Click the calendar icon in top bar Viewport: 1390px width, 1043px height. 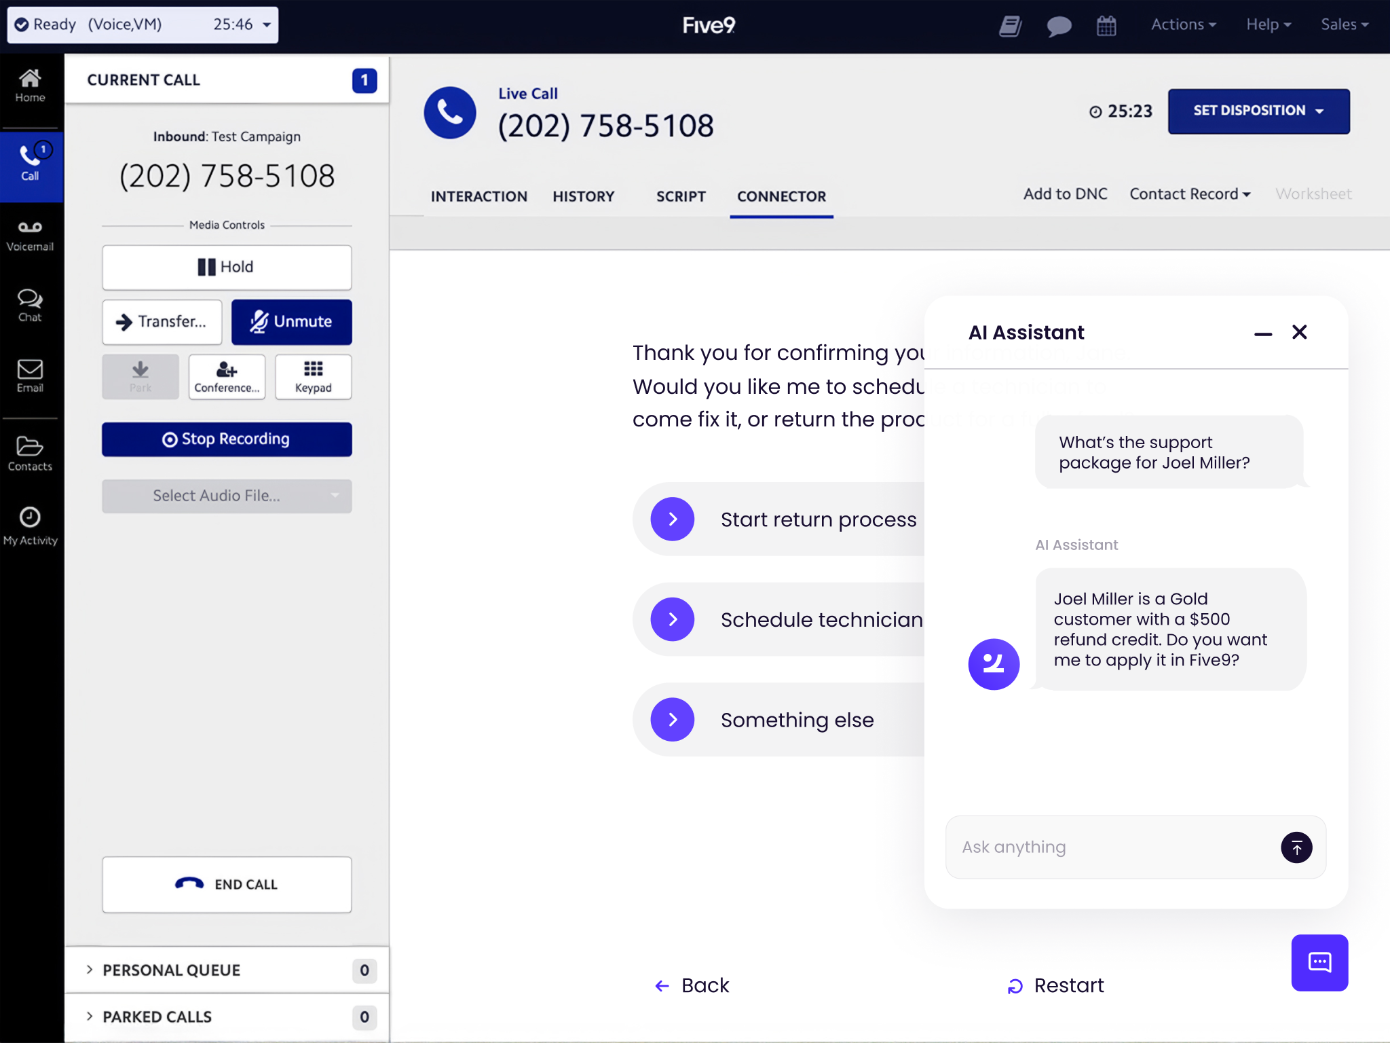click(1106, 26)
